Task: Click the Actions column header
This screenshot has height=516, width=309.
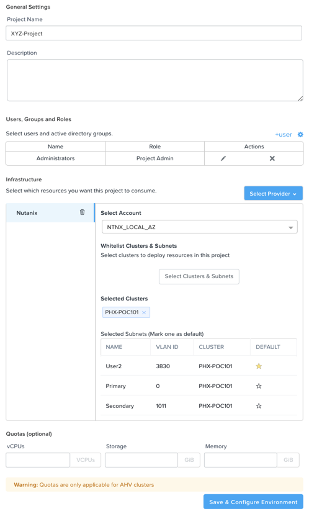Action: tap(254, 147)
